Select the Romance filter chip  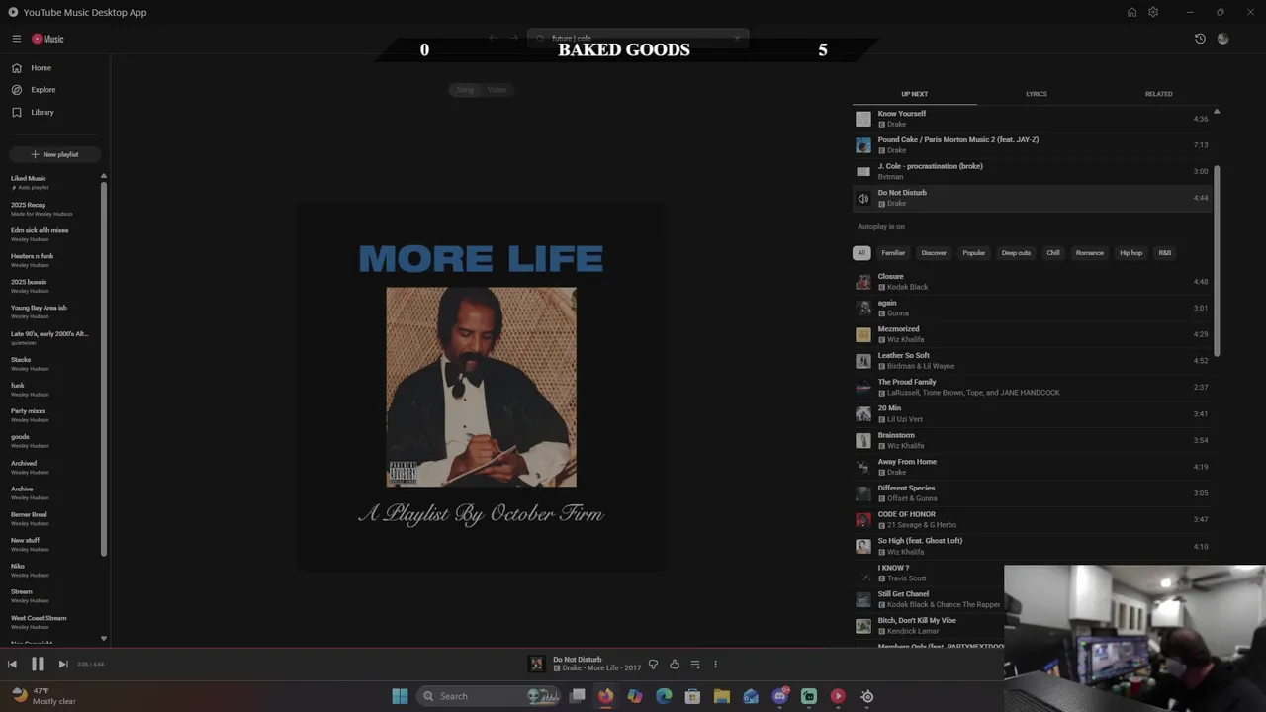(1089, 253)
